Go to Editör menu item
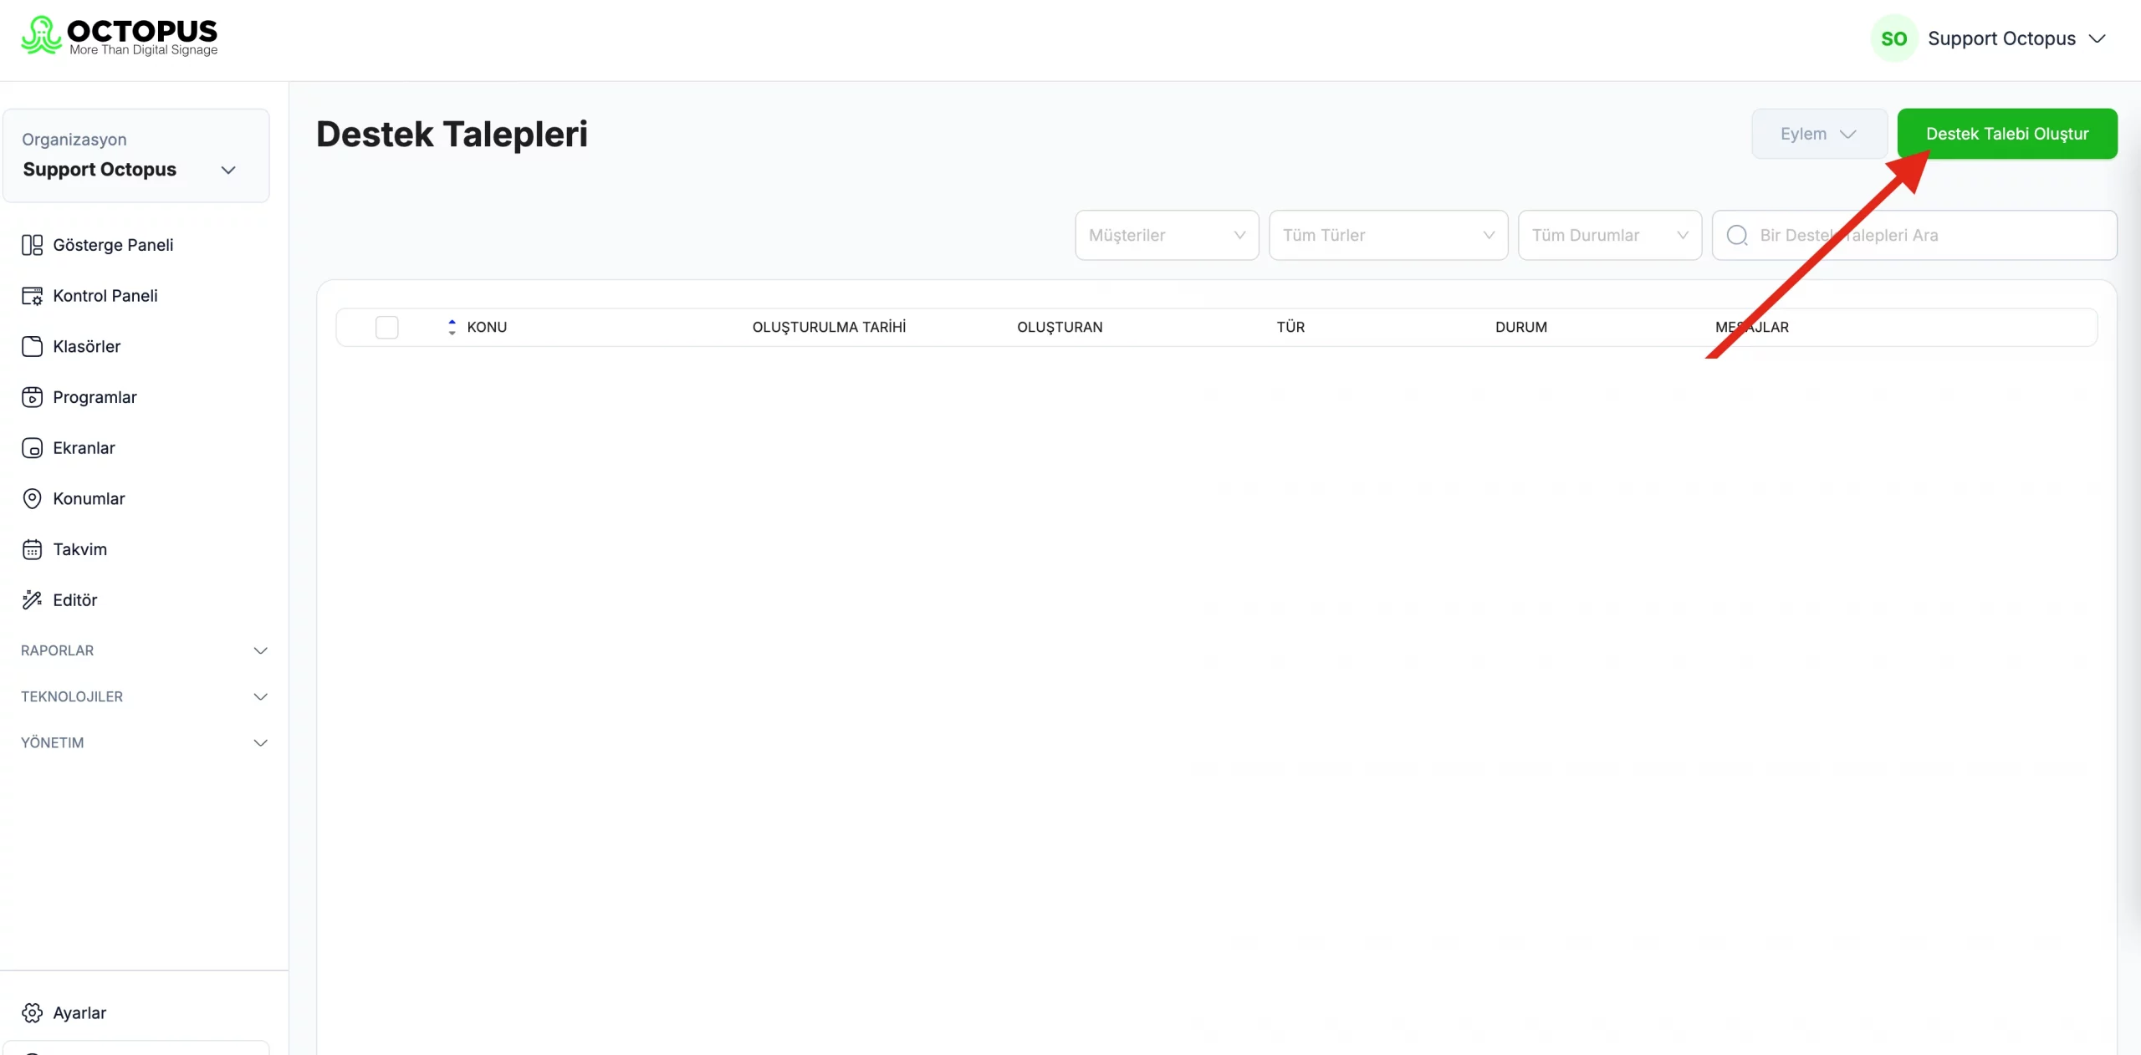Viewport: 2141px width, 1055px height. tap(74, 600)
